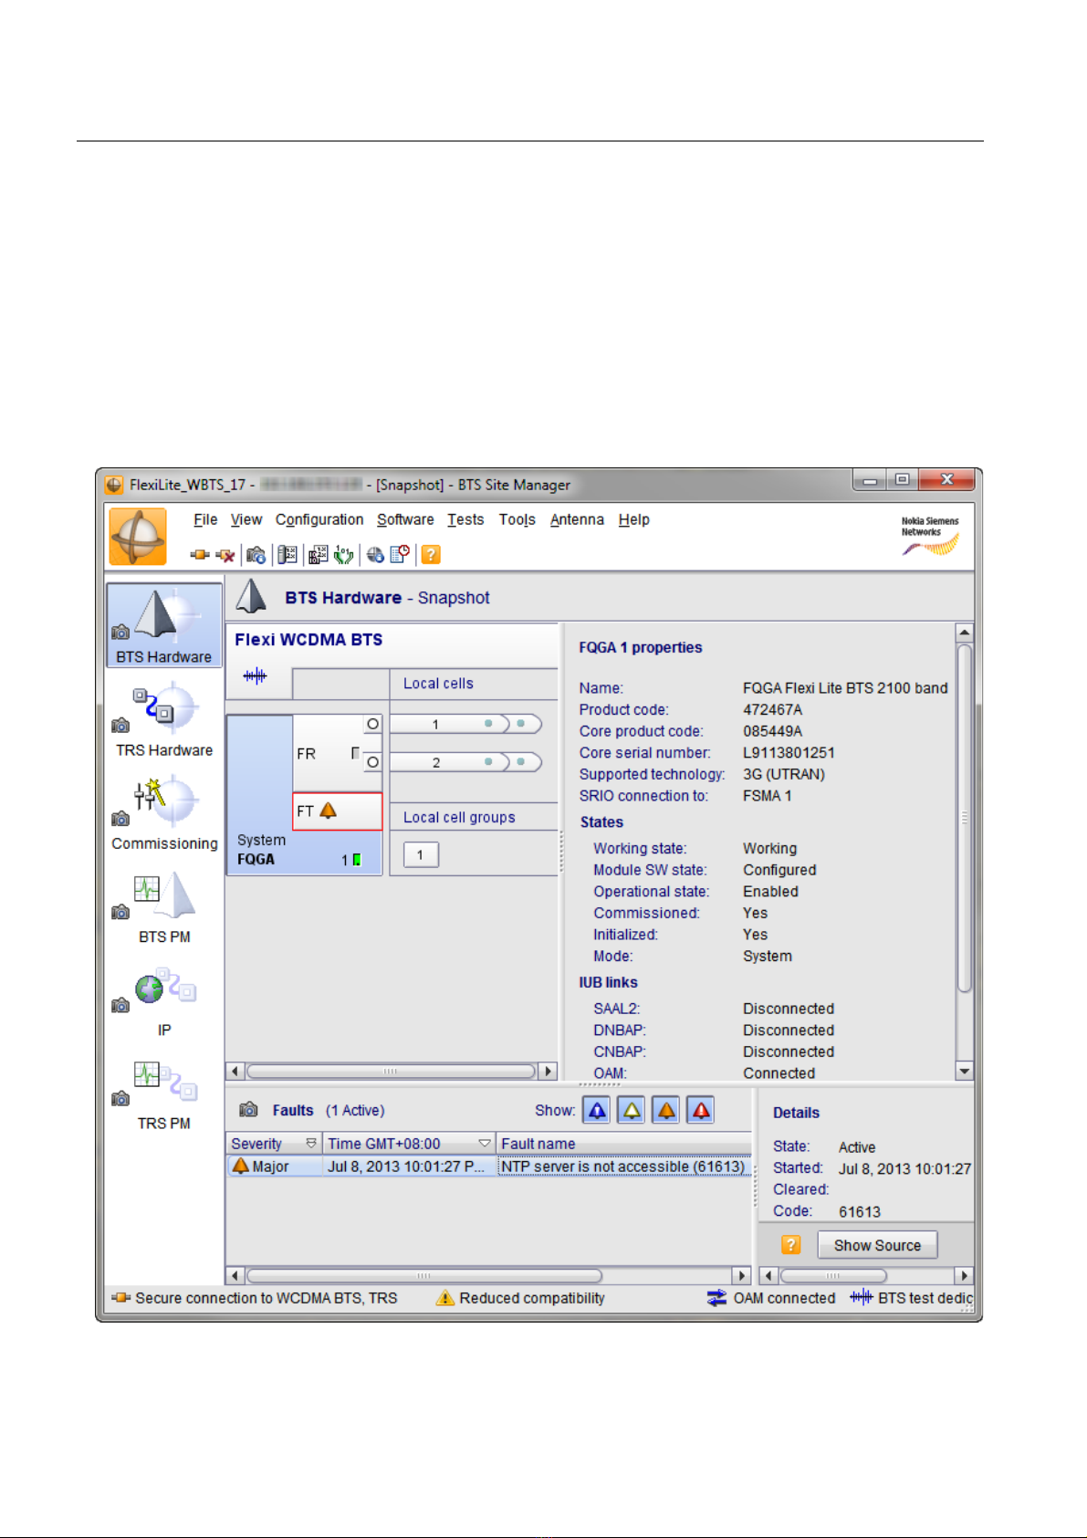Screen dimensions: 1087x1538
Task: Click the product code value 472467A
Action: pos(772,709)
